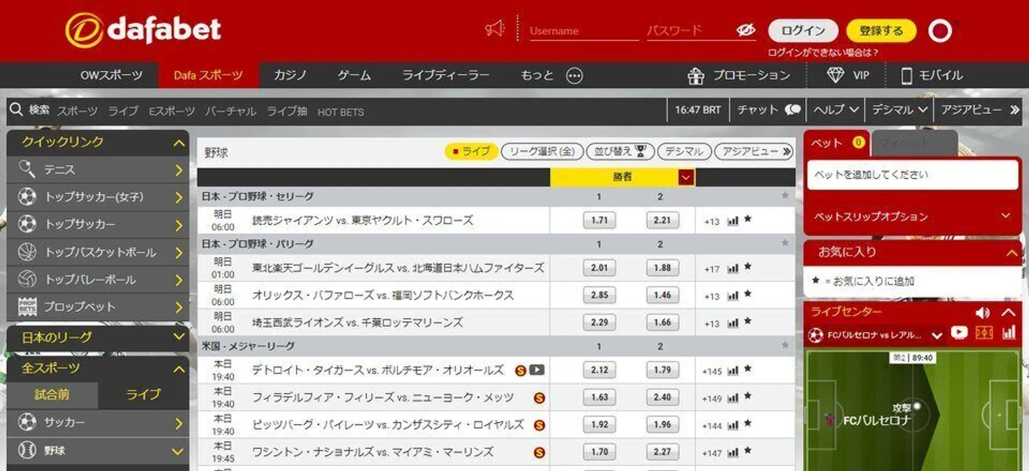Open HOT BETS link
The width and height of the screenshot is (1029, 471).
point(340,112)
